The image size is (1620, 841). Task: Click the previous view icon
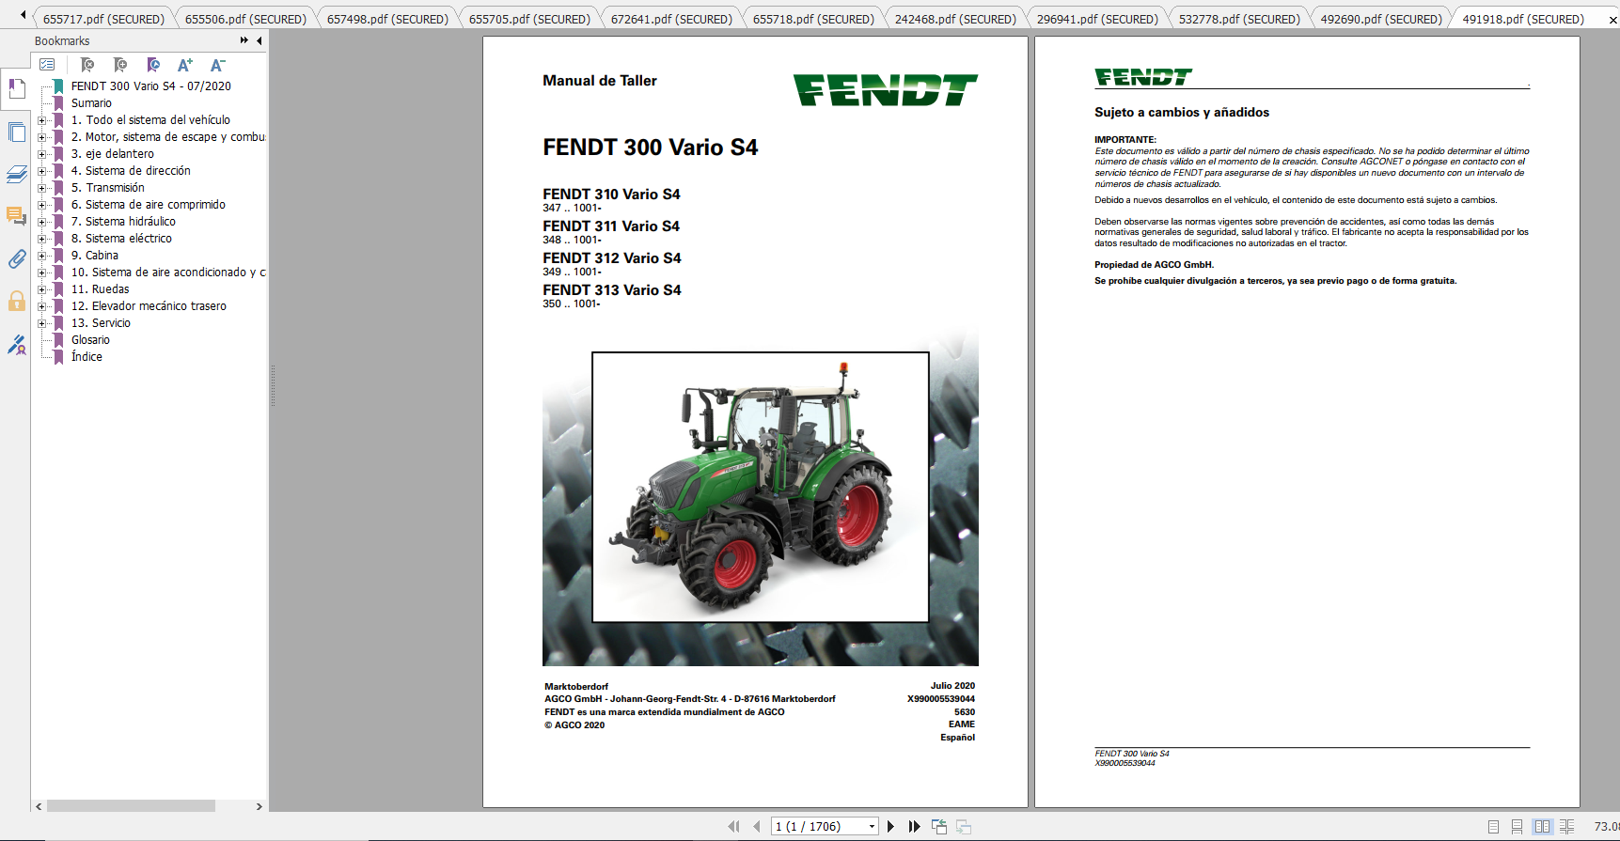point(939,827)
